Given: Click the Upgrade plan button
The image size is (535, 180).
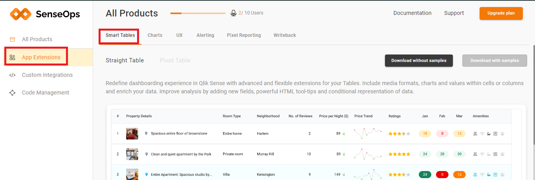Looking at the screenshot, I should point(501,13).
